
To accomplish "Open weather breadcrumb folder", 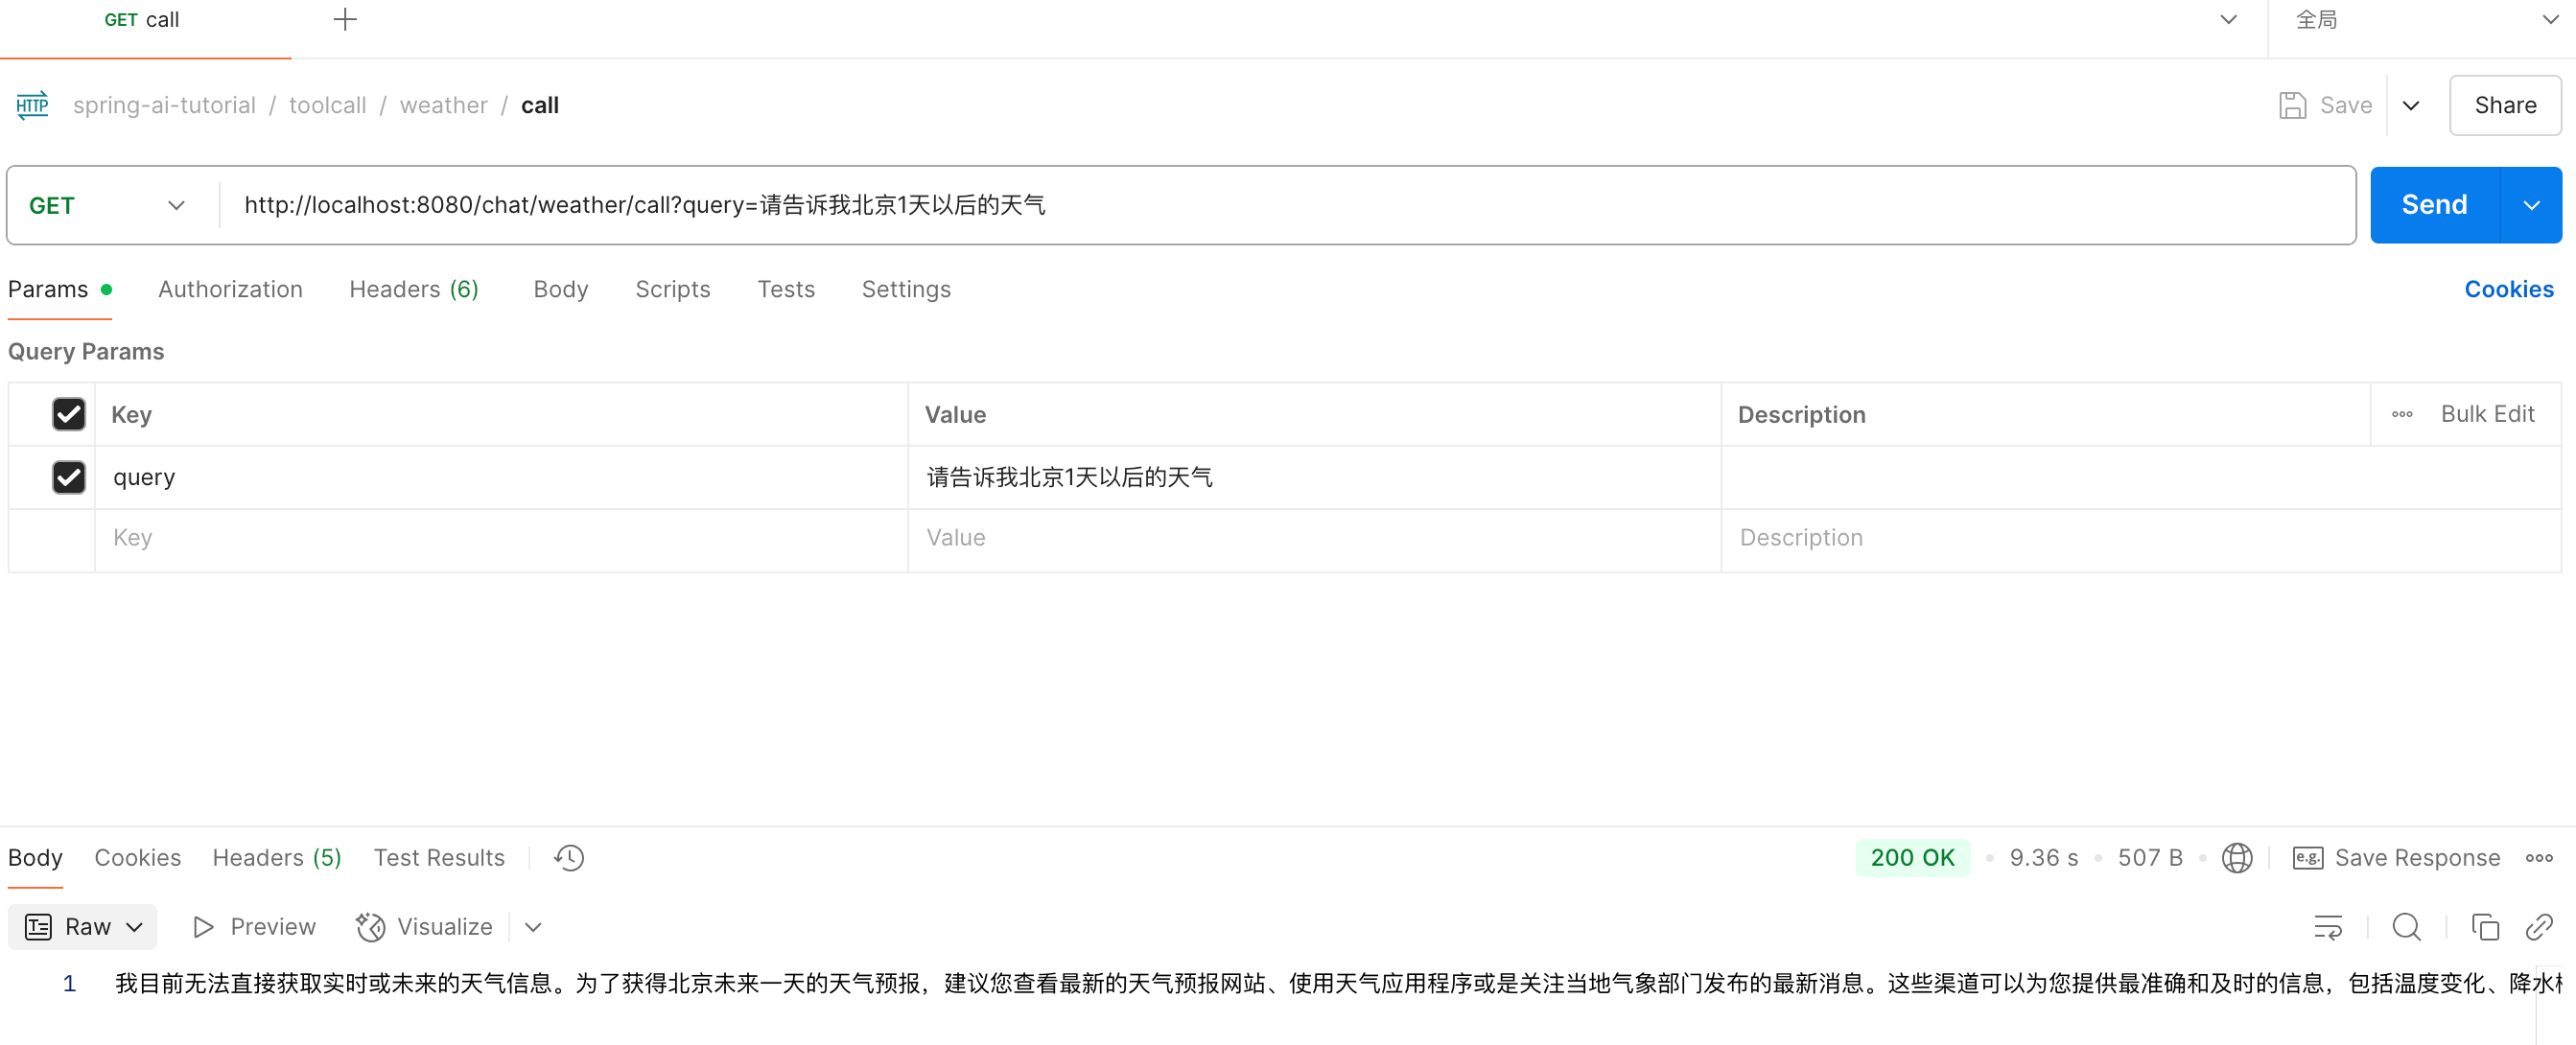I will pos(443,105).
